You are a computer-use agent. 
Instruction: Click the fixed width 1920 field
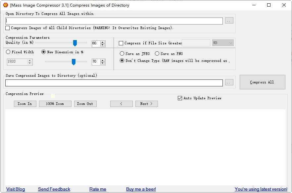17,62
